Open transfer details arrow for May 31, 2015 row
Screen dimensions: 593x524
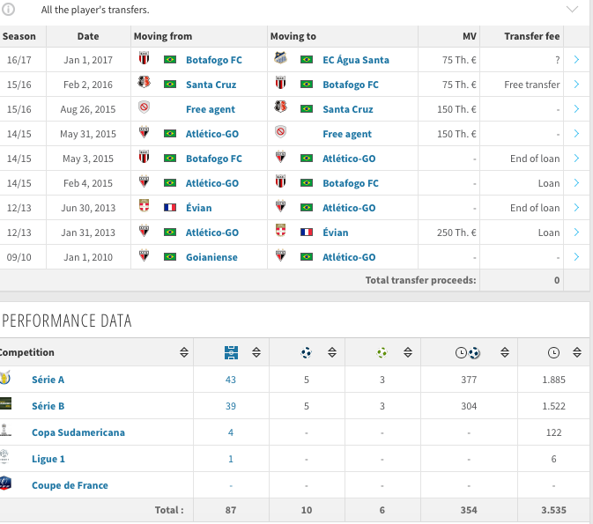[x=576, y=134]
